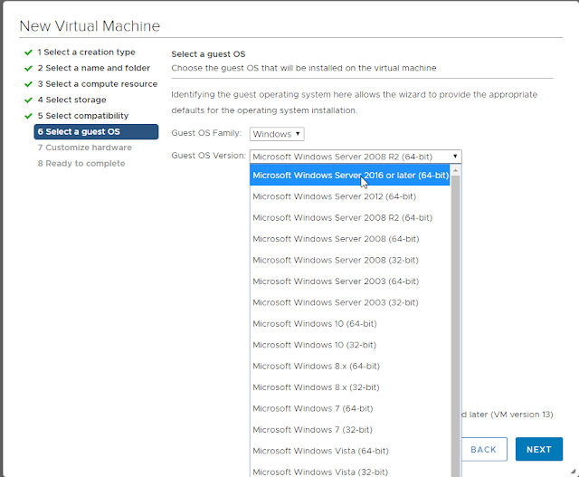579x477 pixels.
Task: Go to step 5 Select compatibility
Action: (83, 116)
